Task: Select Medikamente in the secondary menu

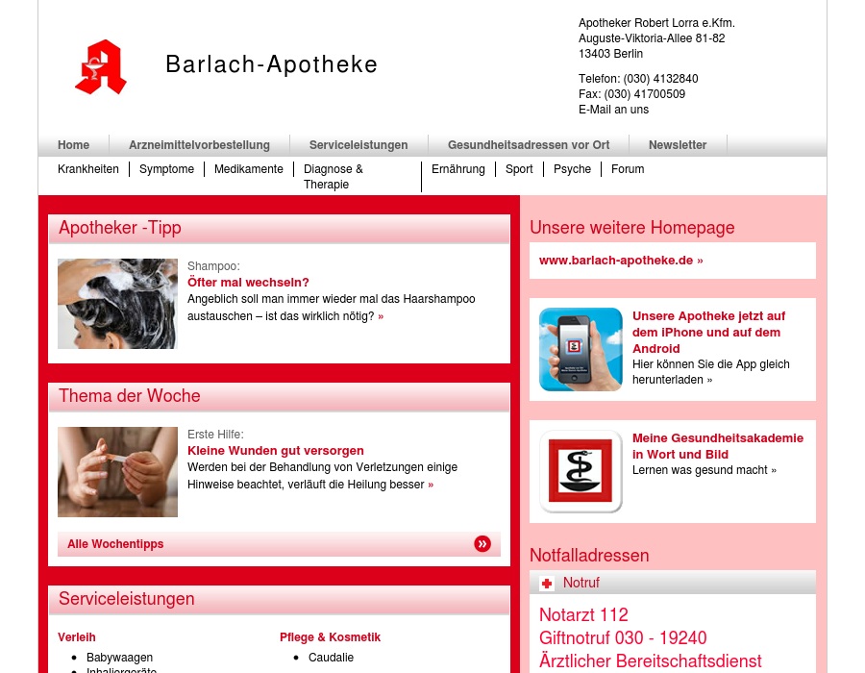Action: tap(249, 169)
